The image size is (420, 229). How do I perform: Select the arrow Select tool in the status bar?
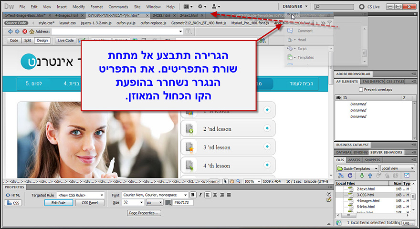coord(225,181)
